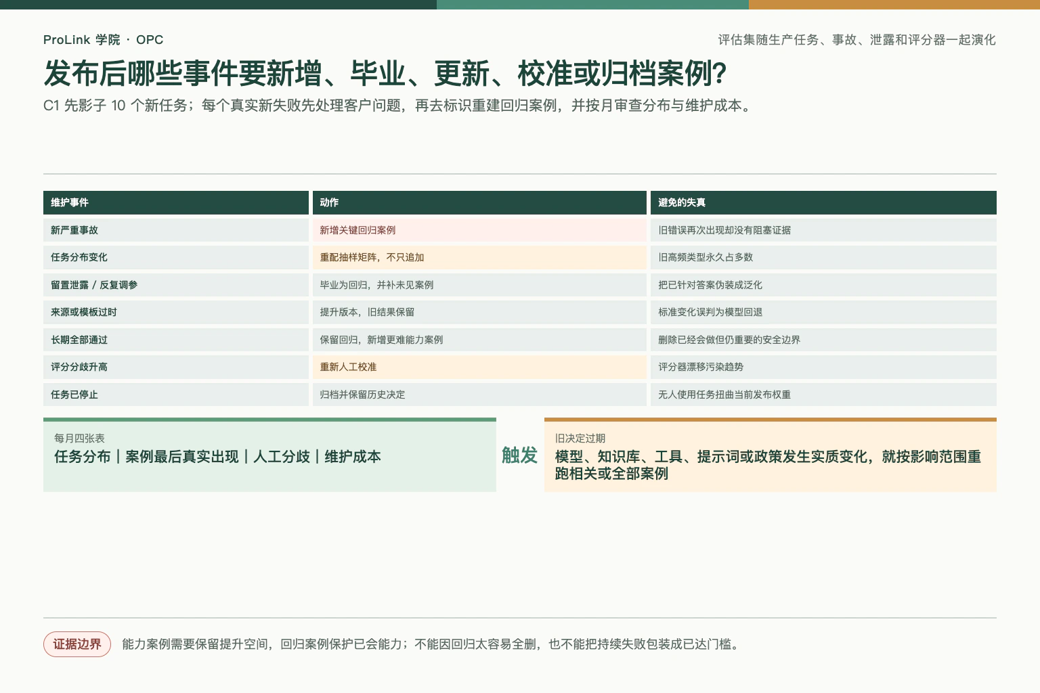
Task: Click '旧高频类型永久占多数' cell
Action: tap(823, 257)
